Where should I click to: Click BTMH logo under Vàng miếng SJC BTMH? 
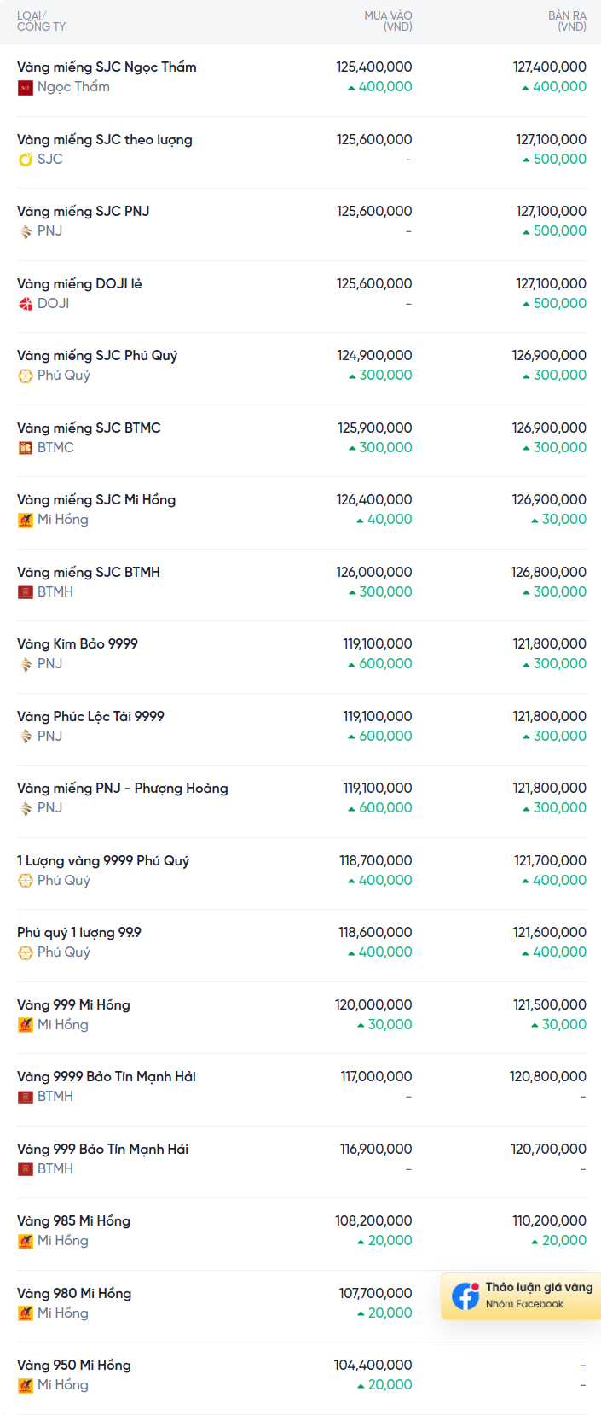(x=26, y=592)
